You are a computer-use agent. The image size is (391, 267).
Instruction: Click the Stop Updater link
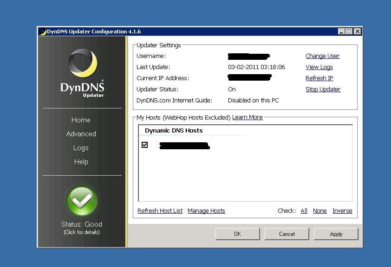(x=323, y=89)
